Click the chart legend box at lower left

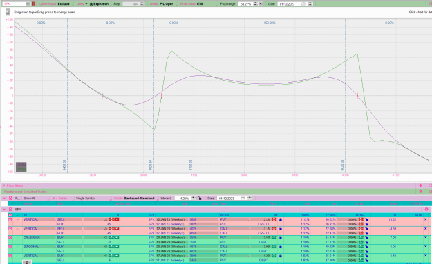[x=21, y=167]
